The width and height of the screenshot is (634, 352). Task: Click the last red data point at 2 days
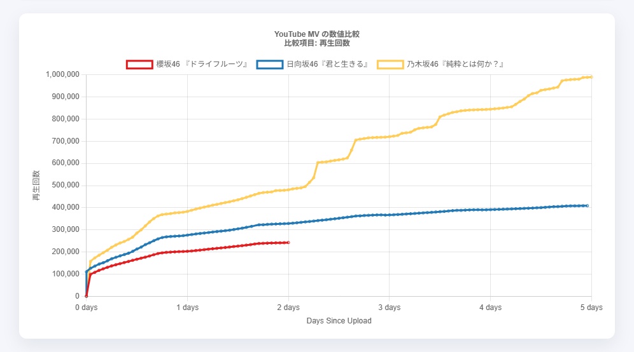point(288,243)
